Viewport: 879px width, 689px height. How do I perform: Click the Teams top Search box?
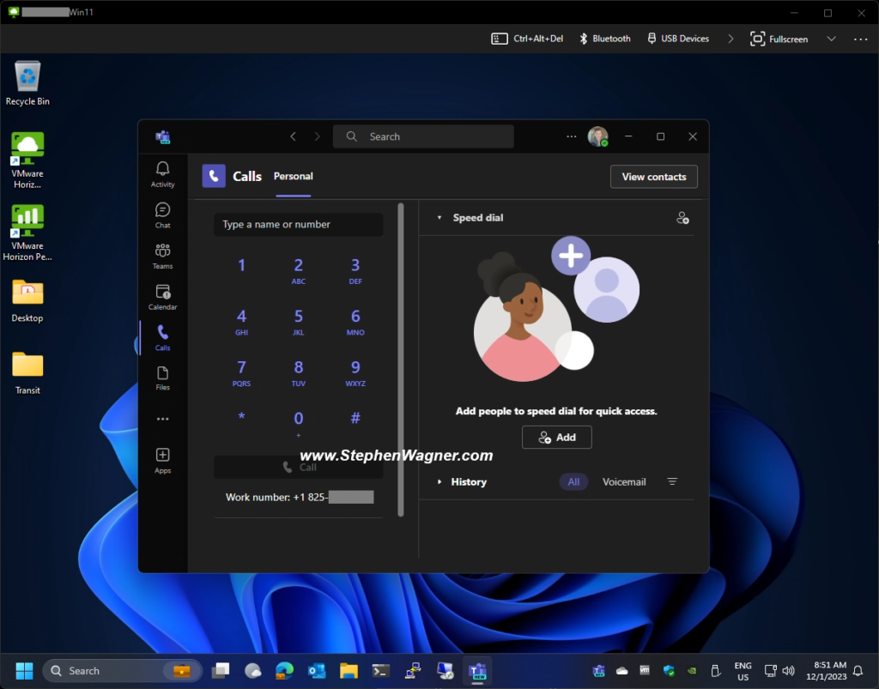coord(423,136)
